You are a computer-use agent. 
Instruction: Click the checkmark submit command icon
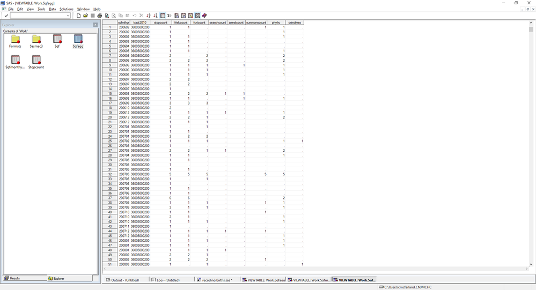(x=6, y=16)
